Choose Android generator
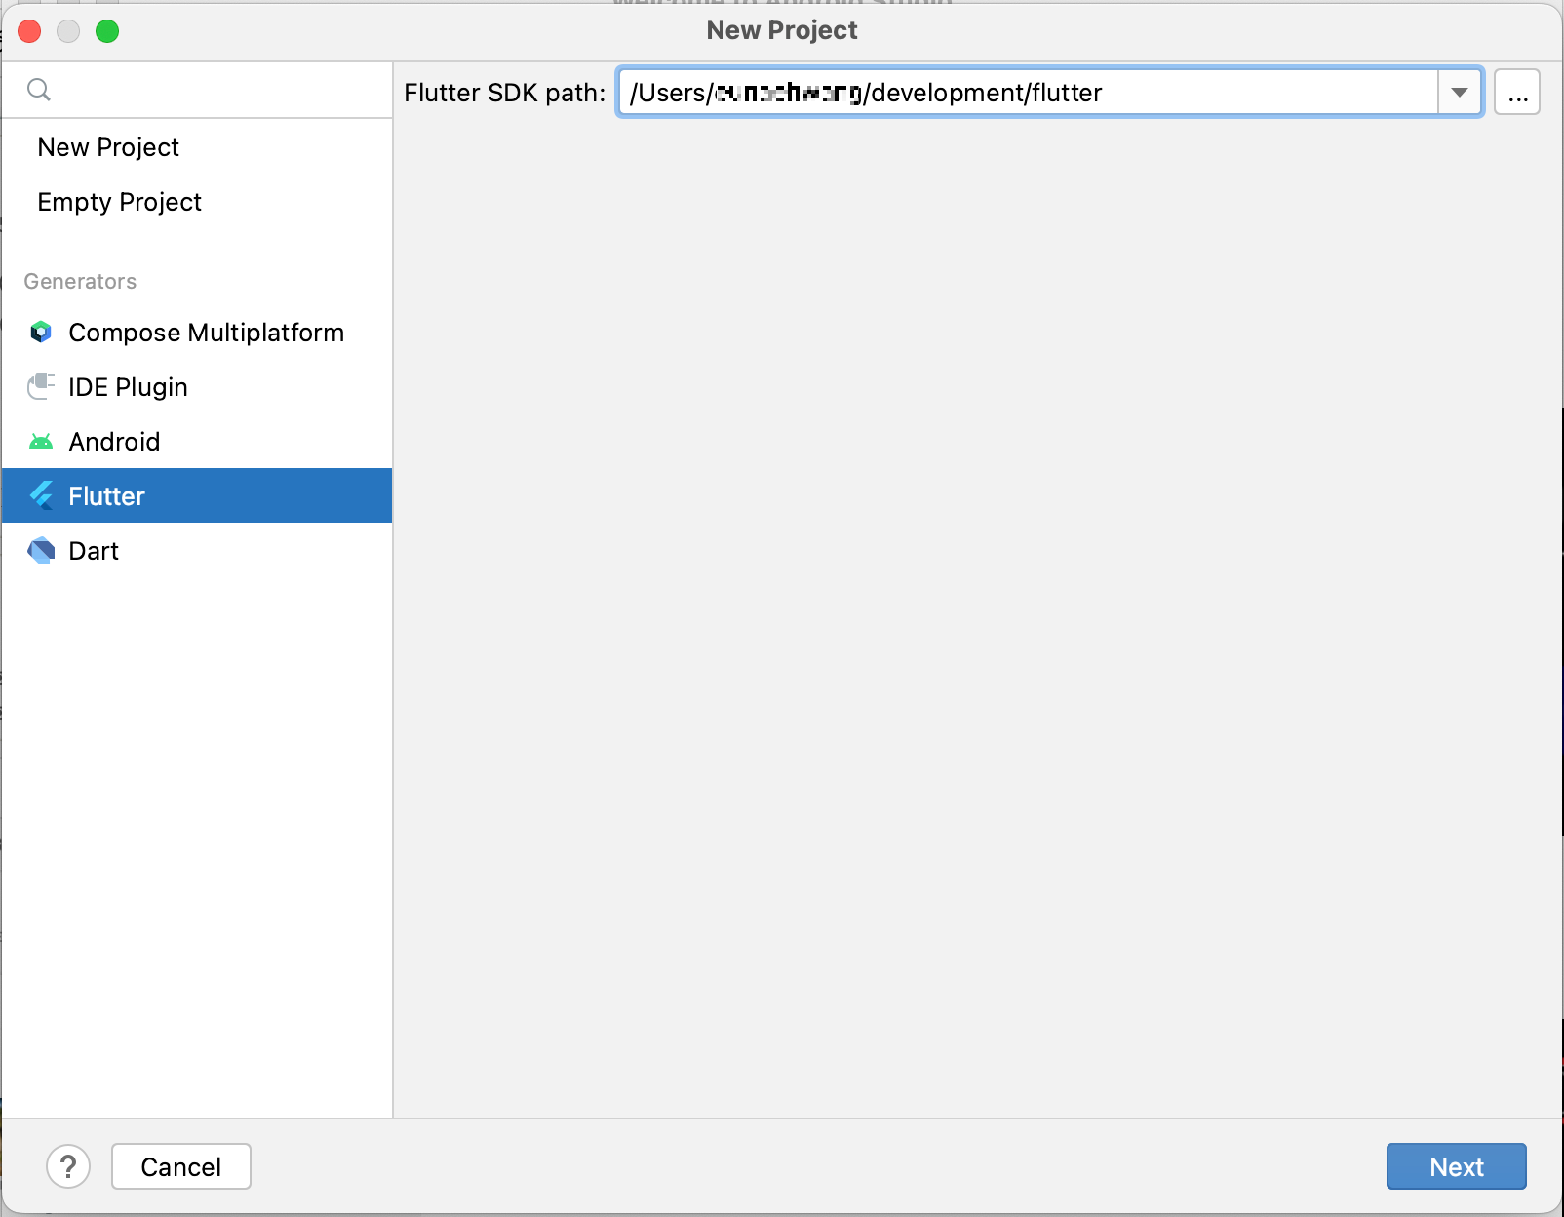1564x1217 pixels. pyautogui.click(x=197, y=442)
